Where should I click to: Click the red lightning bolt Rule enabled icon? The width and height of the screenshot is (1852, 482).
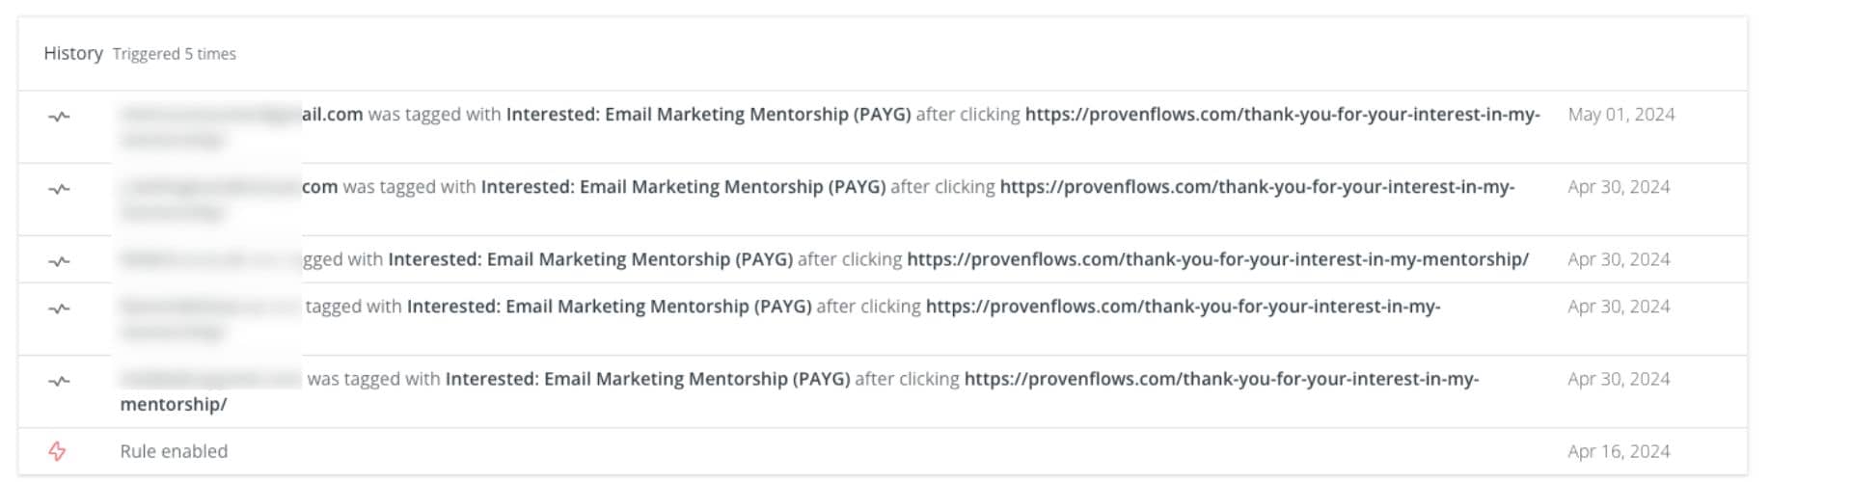click(58, 451)
